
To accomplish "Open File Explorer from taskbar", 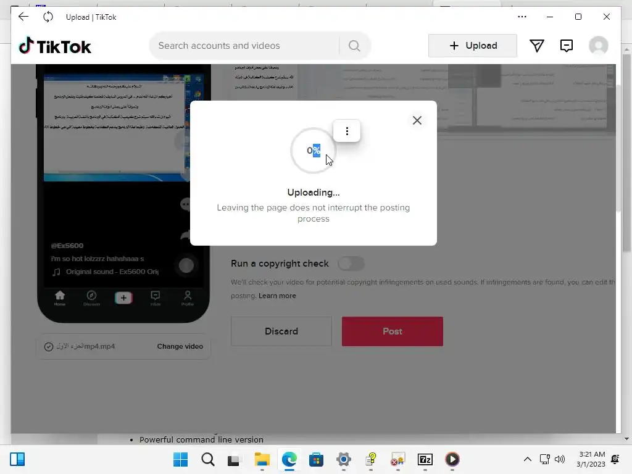I will [x=262, y=459].
